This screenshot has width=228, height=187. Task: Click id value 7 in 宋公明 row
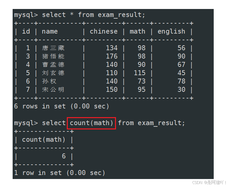(x=28, y=90)
